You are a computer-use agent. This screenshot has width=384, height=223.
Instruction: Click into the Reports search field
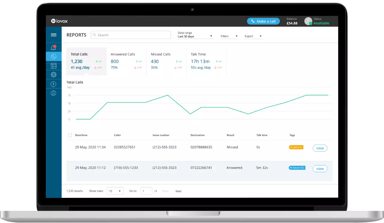tap(131, 35)
